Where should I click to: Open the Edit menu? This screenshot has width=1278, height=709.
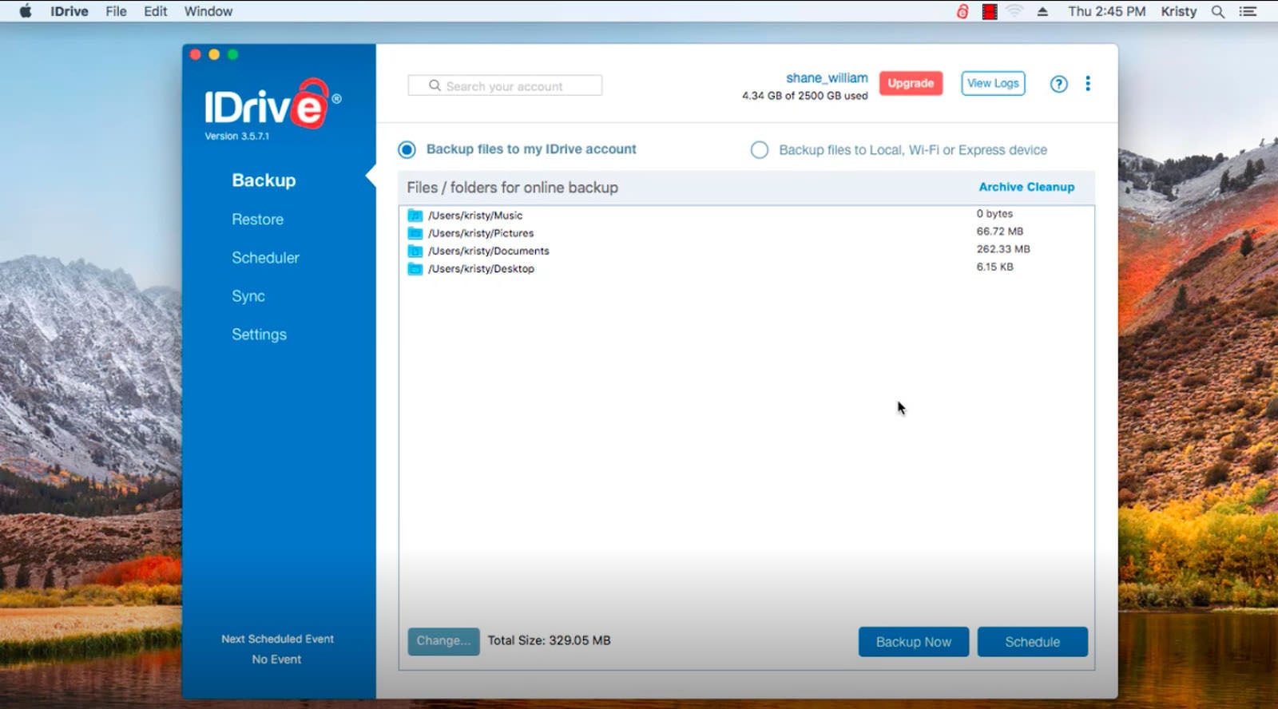pyautogui.click(x=156, y=11)
